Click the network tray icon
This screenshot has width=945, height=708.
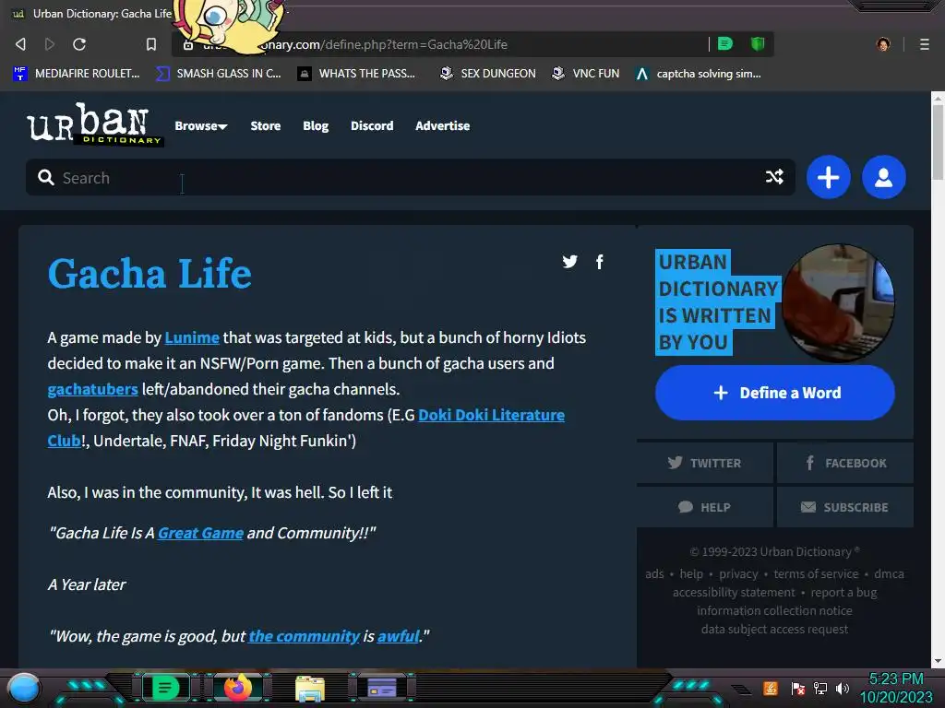pyautogui.click(x=820, y=688)
